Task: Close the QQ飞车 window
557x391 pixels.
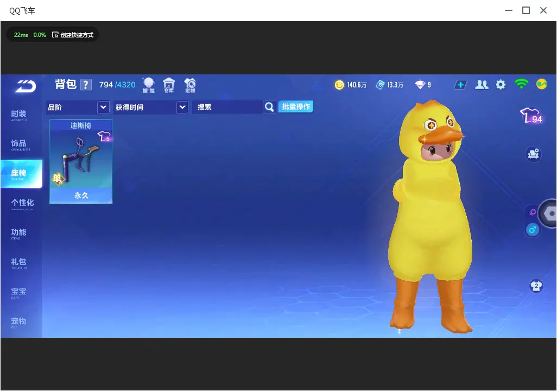Action: click(x=543, y=10)
